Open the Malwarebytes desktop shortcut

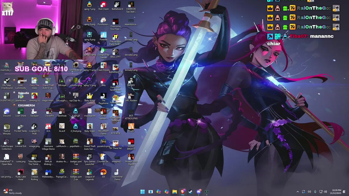[x=48, y=174]
